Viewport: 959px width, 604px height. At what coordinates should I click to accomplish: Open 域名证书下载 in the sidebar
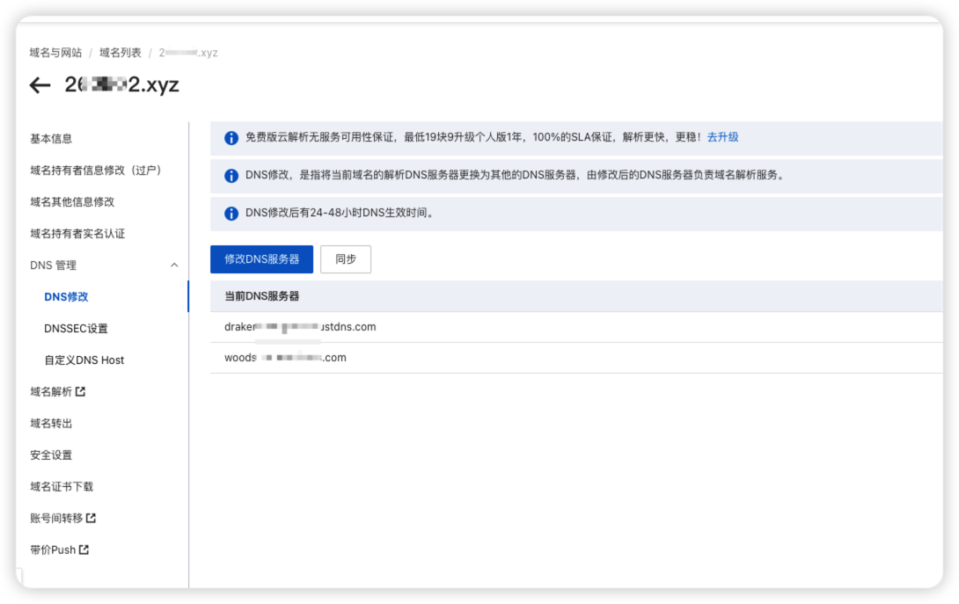coord(62,486)
